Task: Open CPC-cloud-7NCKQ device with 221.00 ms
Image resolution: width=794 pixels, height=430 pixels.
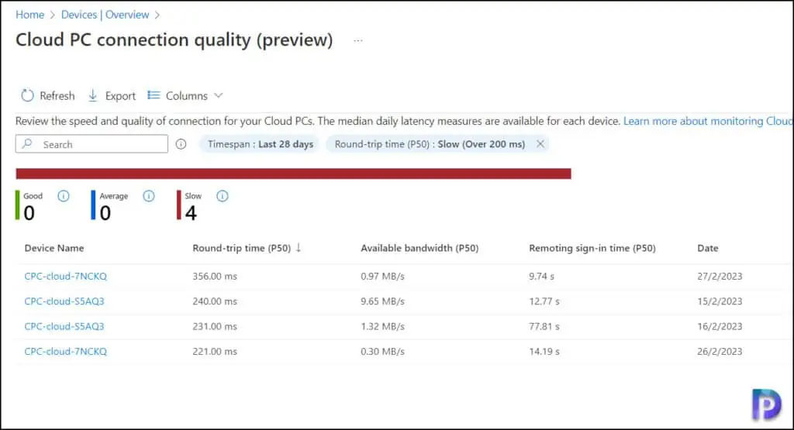Action: click(x=65, y=351)
